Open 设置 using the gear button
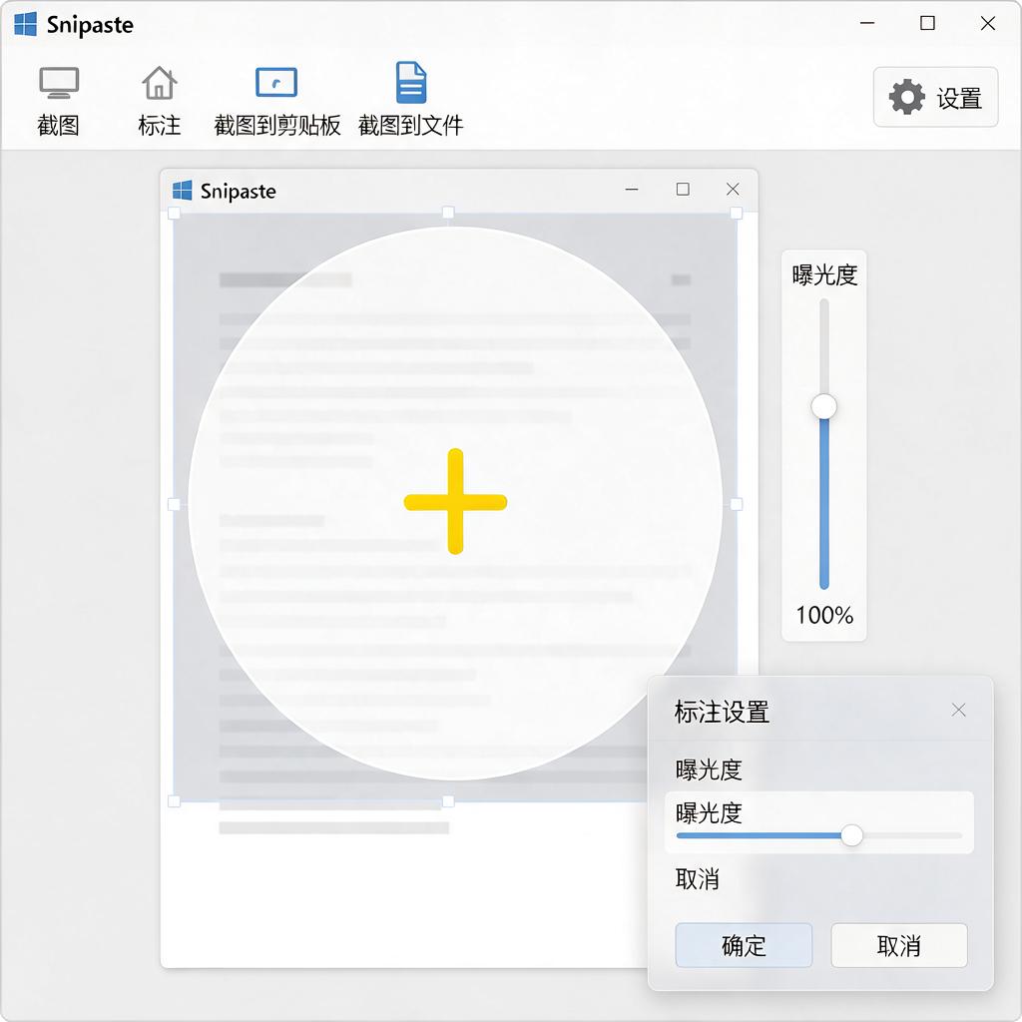Screen dimensions: 1022x1022 pyautogui.click(x=935, y=97)
